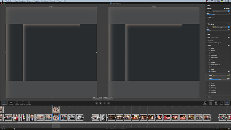The width and height of the screenshot is (231, 130).
Task: Open gear options next to Datei row
Action: click(x=229, y=38)
